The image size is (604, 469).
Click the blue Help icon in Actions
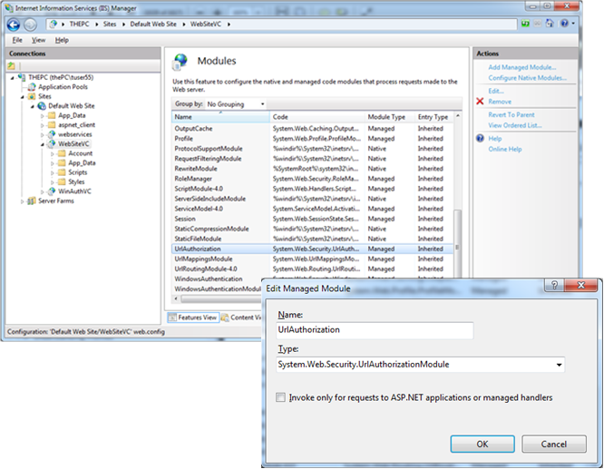click(480, 139)
